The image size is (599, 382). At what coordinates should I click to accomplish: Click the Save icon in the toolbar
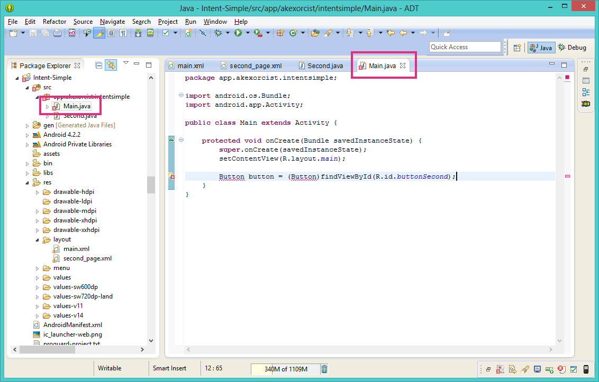33,33
